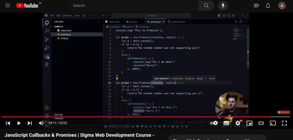293x140 pixels.
Task: Start voice search with microphone icon
Action: pyautogui.click(x=223, y=6)
